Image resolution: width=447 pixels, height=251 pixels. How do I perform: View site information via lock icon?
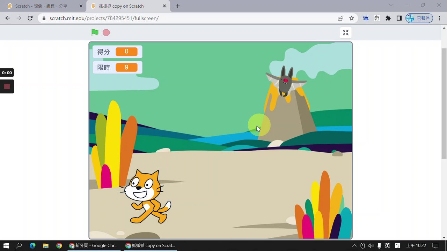click(x=44, y=18)
